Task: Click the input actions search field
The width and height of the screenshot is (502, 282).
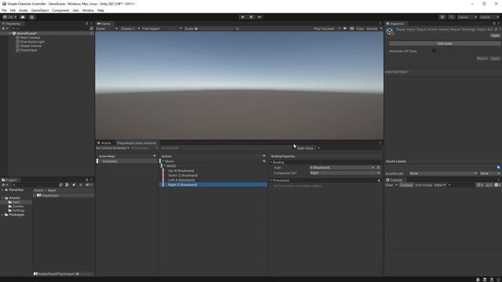Action: [351, 148]
